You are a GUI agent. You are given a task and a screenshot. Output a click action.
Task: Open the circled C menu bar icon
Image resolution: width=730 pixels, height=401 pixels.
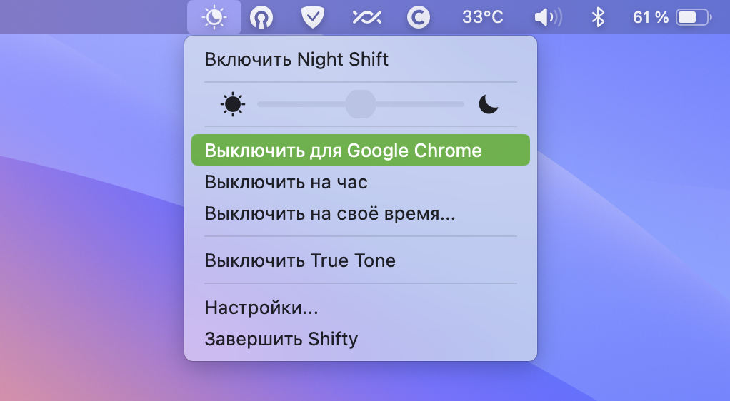(419, 18)
